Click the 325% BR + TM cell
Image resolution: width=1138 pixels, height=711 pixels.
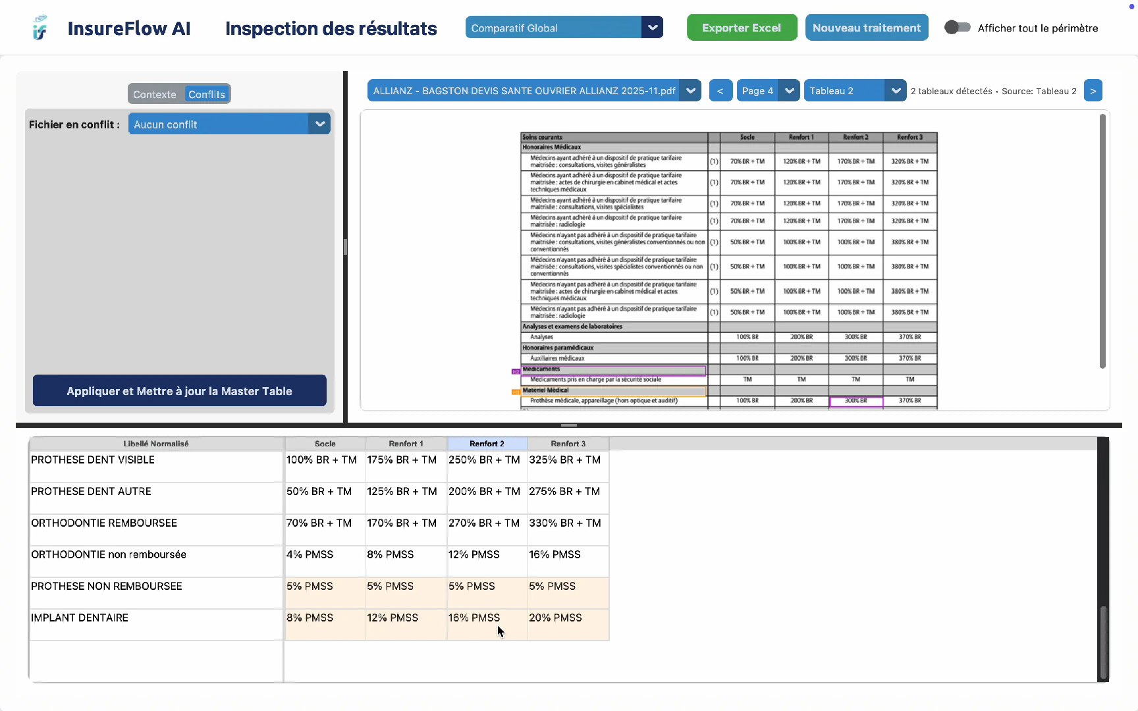[x=568, y=466]
